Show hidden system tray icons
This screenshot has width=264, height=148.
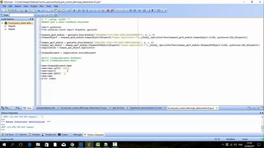coord(223,144)
